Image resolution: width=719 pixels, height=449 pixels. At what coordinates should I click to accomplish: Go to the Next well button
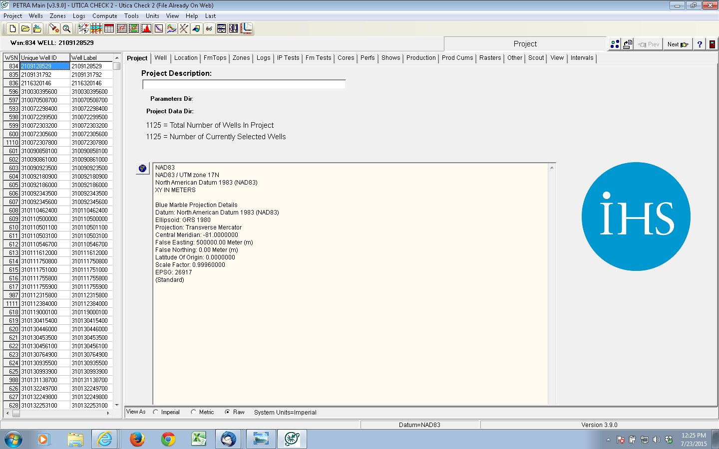pos(678,44)
